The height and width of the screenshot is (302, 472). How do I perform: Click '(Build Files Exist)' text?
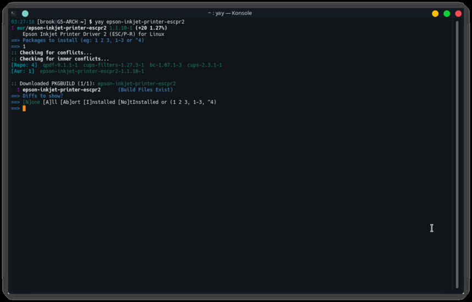(x=145, y=90)
